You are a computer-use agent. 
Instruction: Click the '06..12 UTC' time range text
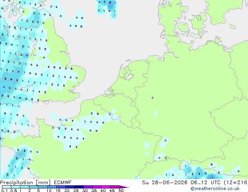[205, 183]
